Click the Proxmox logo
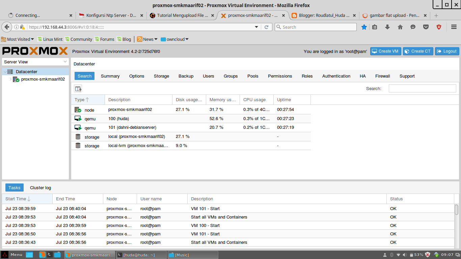The image size is (461, 259). pos(35,51)
